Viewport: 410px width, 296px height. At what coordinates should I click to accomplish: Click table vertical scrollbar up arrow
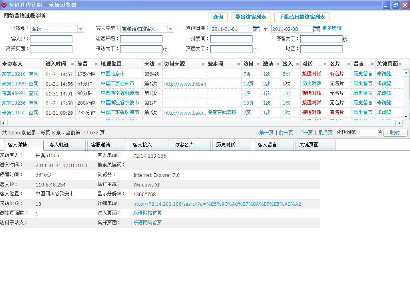coord(406,73)
